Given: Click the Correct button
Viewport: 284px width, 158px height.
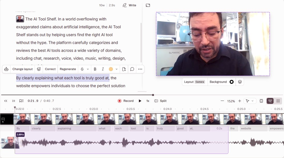Looking at the screenshot, I should pyautogui.click(x=50, y=69).
